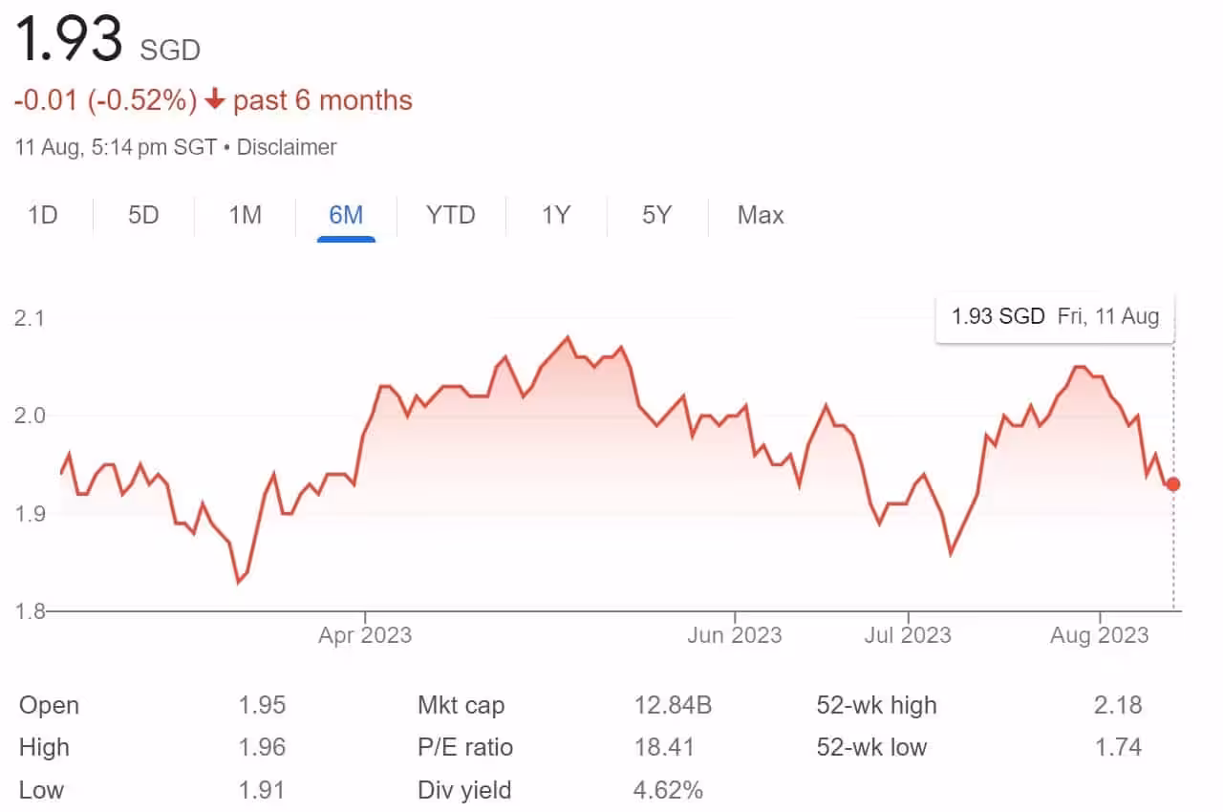The width and height of the screenshot is (1223, 812).
Task: Open the 1M chart range
Action: coord(245,215)
